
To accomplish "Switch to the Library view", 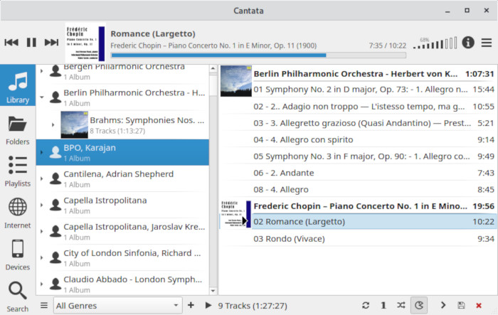I will tap(18, 85).
